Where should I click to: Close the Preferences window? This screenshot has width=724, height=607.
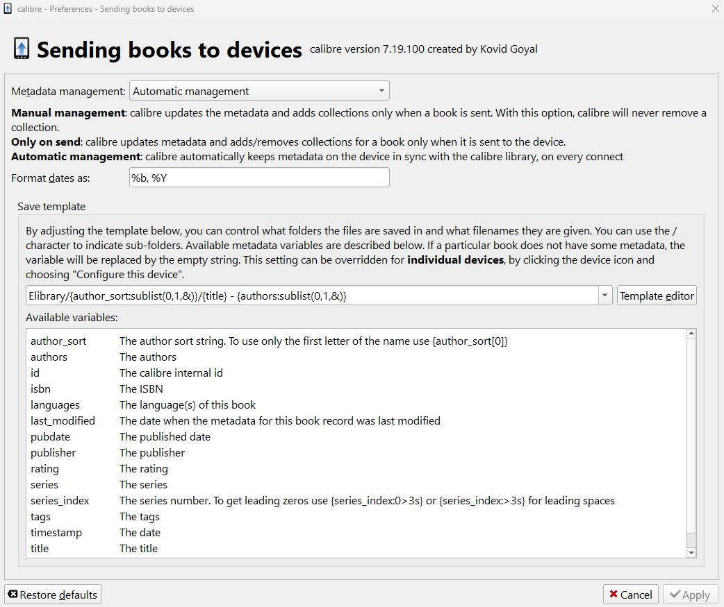click(715, 9)
